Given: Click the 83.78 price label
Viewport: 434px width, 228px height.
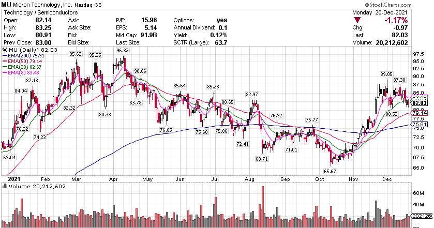Looking at the screenshot, I should tap(136, 102).
